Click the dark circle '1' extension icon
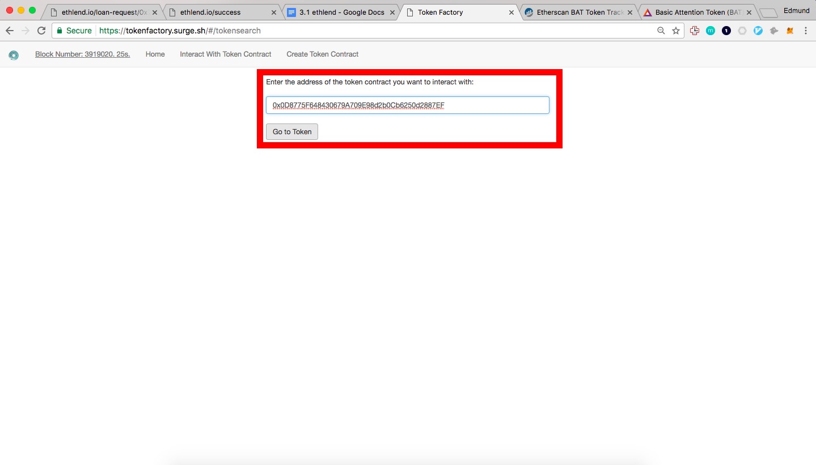Viewport: 816px width, 465px height. tap(726, 31)
